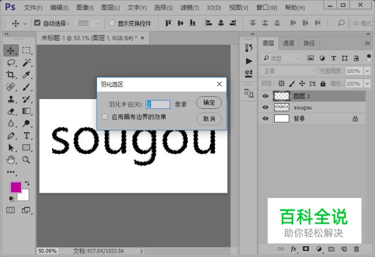Select the Rectangle shape tool
This screenshot has height=257, width=375.
27,148
